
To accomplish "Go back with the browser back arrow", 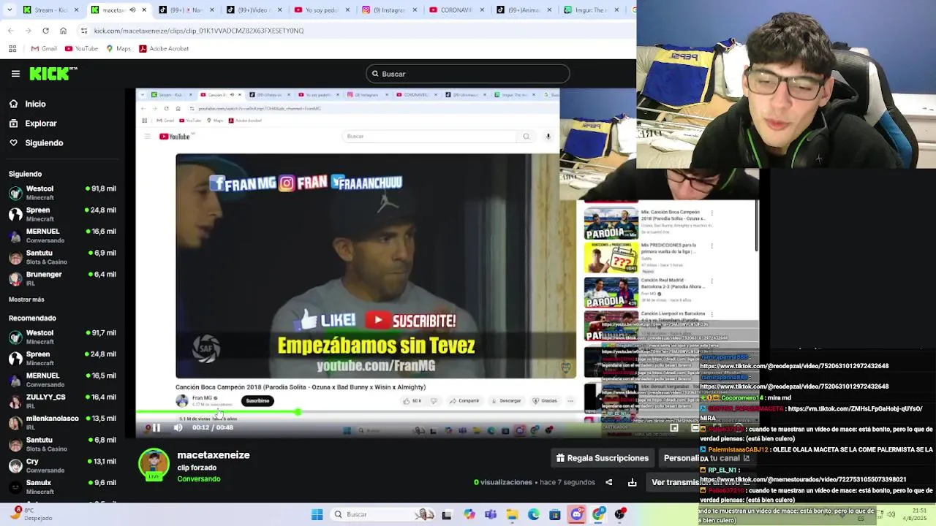I will pyautogui.click(x=10, y=31).
